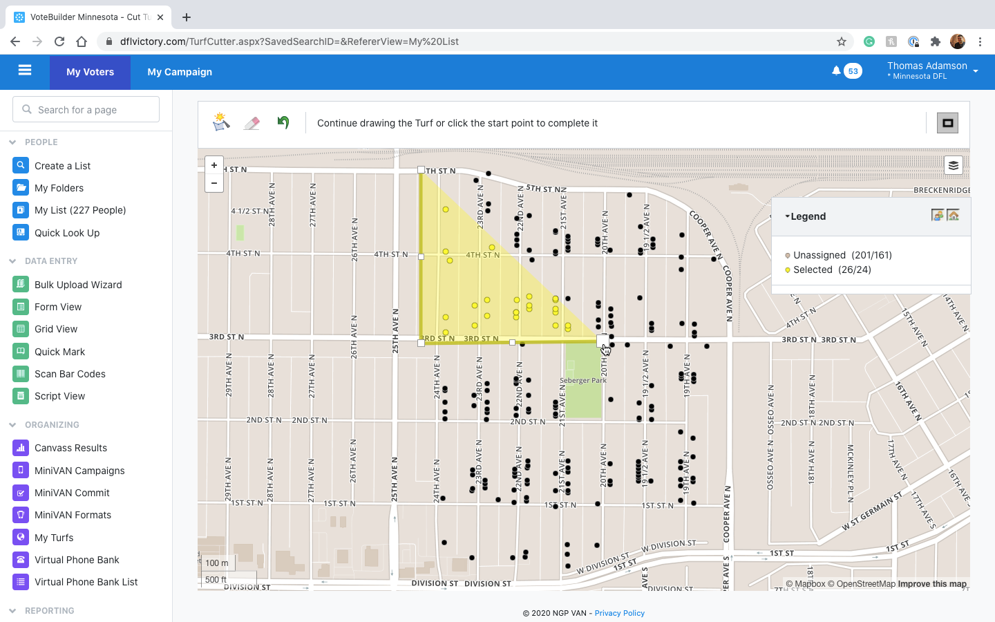995x622 pixels.
Task: Open Thomas Adamson account dropdown
Action: (975, 71)
